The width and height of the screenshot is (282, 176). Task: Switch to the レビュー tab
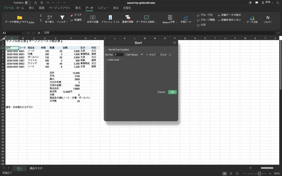point(103,8)
